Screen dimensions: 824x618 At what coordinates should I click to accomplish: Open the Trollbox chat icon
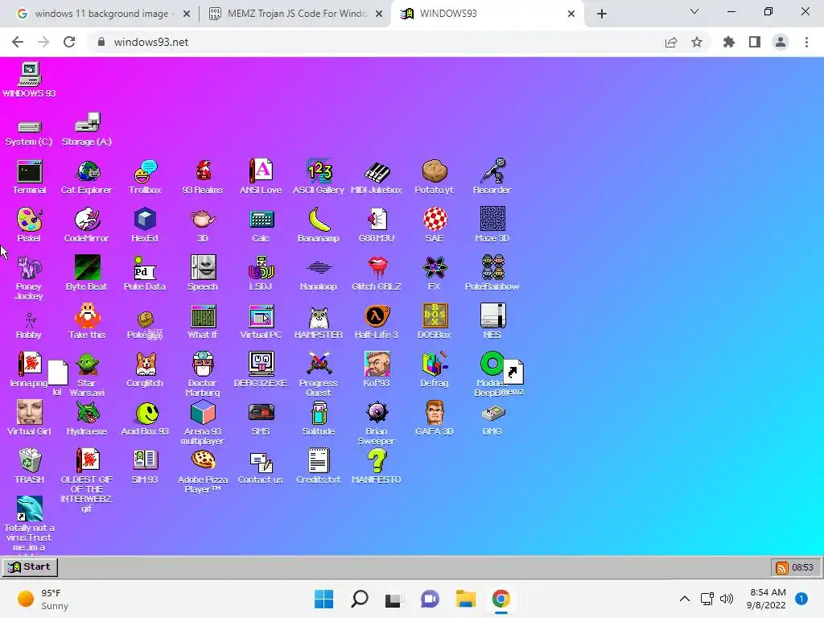(x=145, y=177)
